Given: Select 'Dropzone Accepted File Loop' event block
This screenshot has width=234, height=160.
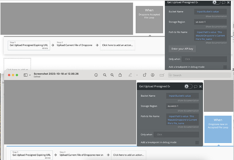Looking at the screenshot, I should click(x=149, y=20).
